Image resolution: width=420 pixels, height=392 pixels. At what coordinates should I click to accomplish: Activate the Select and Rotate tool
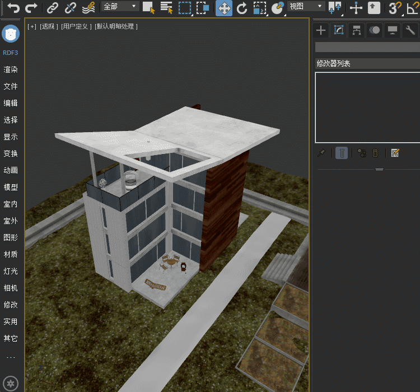pyautogui.click(x=242, y=8)
